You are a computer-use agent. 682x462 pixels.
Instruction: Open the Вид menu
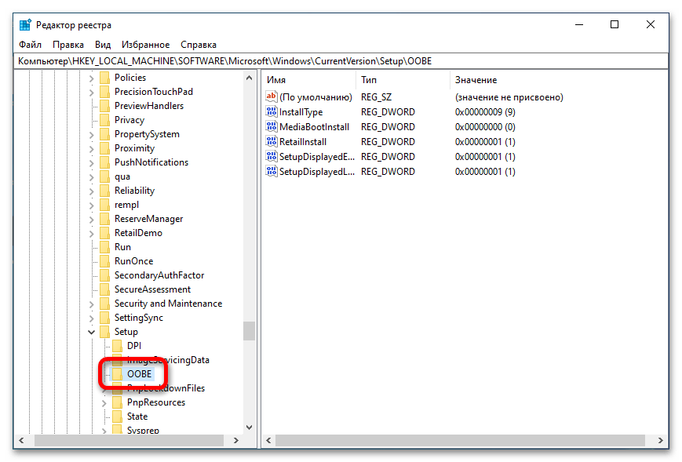103,45
